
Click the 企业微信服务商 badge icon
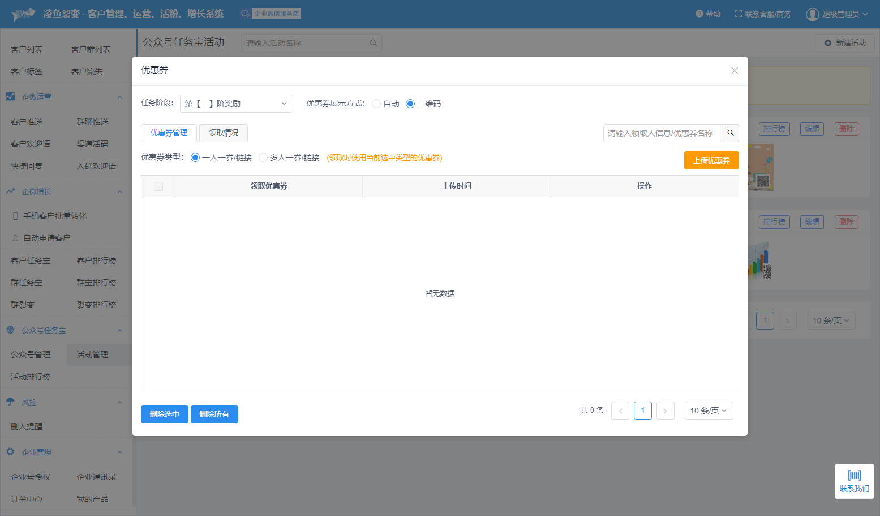[x=246, y=14]
